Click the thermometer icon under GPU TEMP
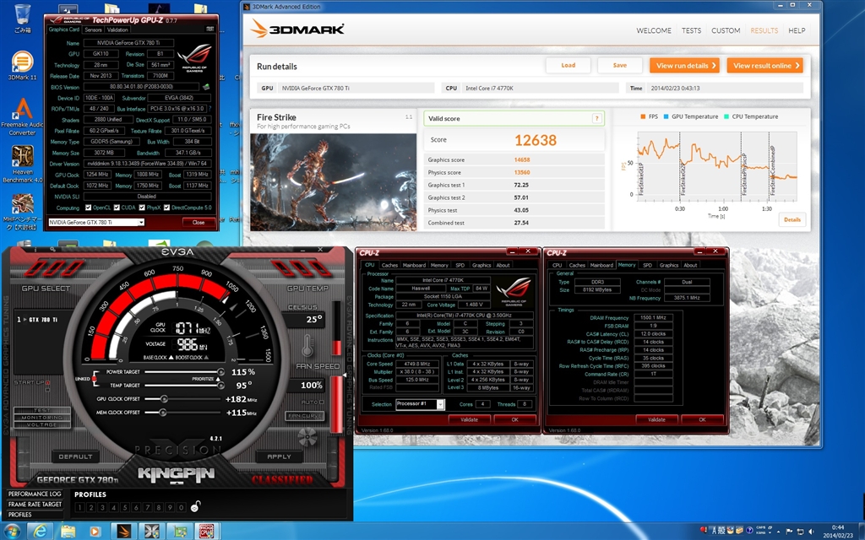 tap(307, 345)
